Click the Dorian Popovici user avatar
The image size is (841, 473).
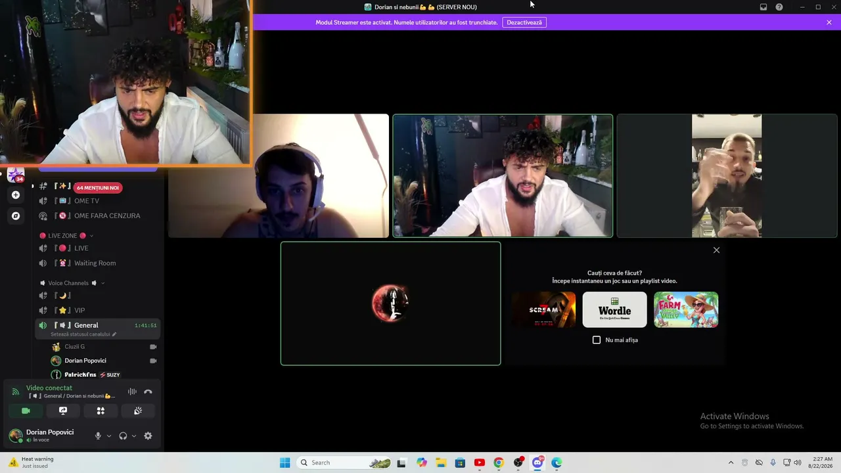coord(15,436)
